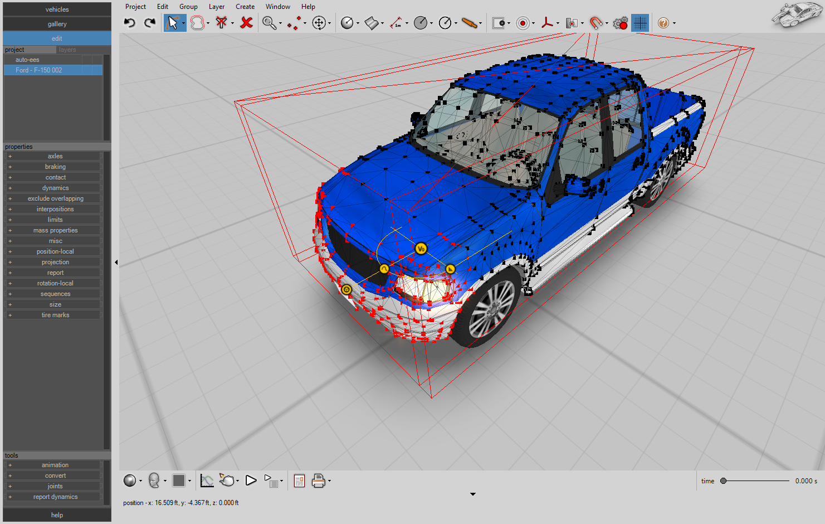Screen dimensions: 825x524
Task: Open dropdown arrow beside zoom magnifier
Action: [280, 23]
